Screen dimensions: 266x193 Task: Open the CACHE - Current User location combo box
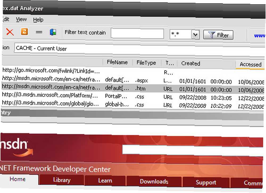click(139, 49)
